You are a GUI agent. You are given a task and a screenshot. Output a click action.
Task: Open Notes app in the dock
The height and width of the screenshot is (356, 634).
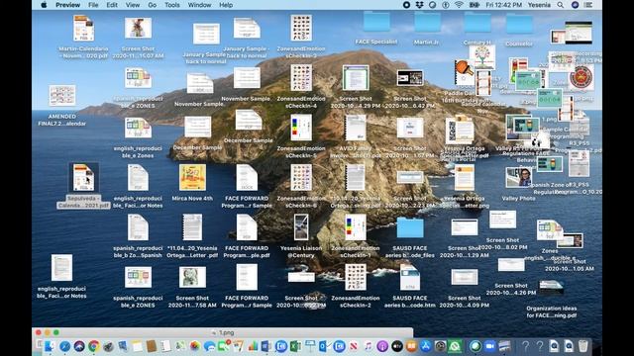pos(137,346)
